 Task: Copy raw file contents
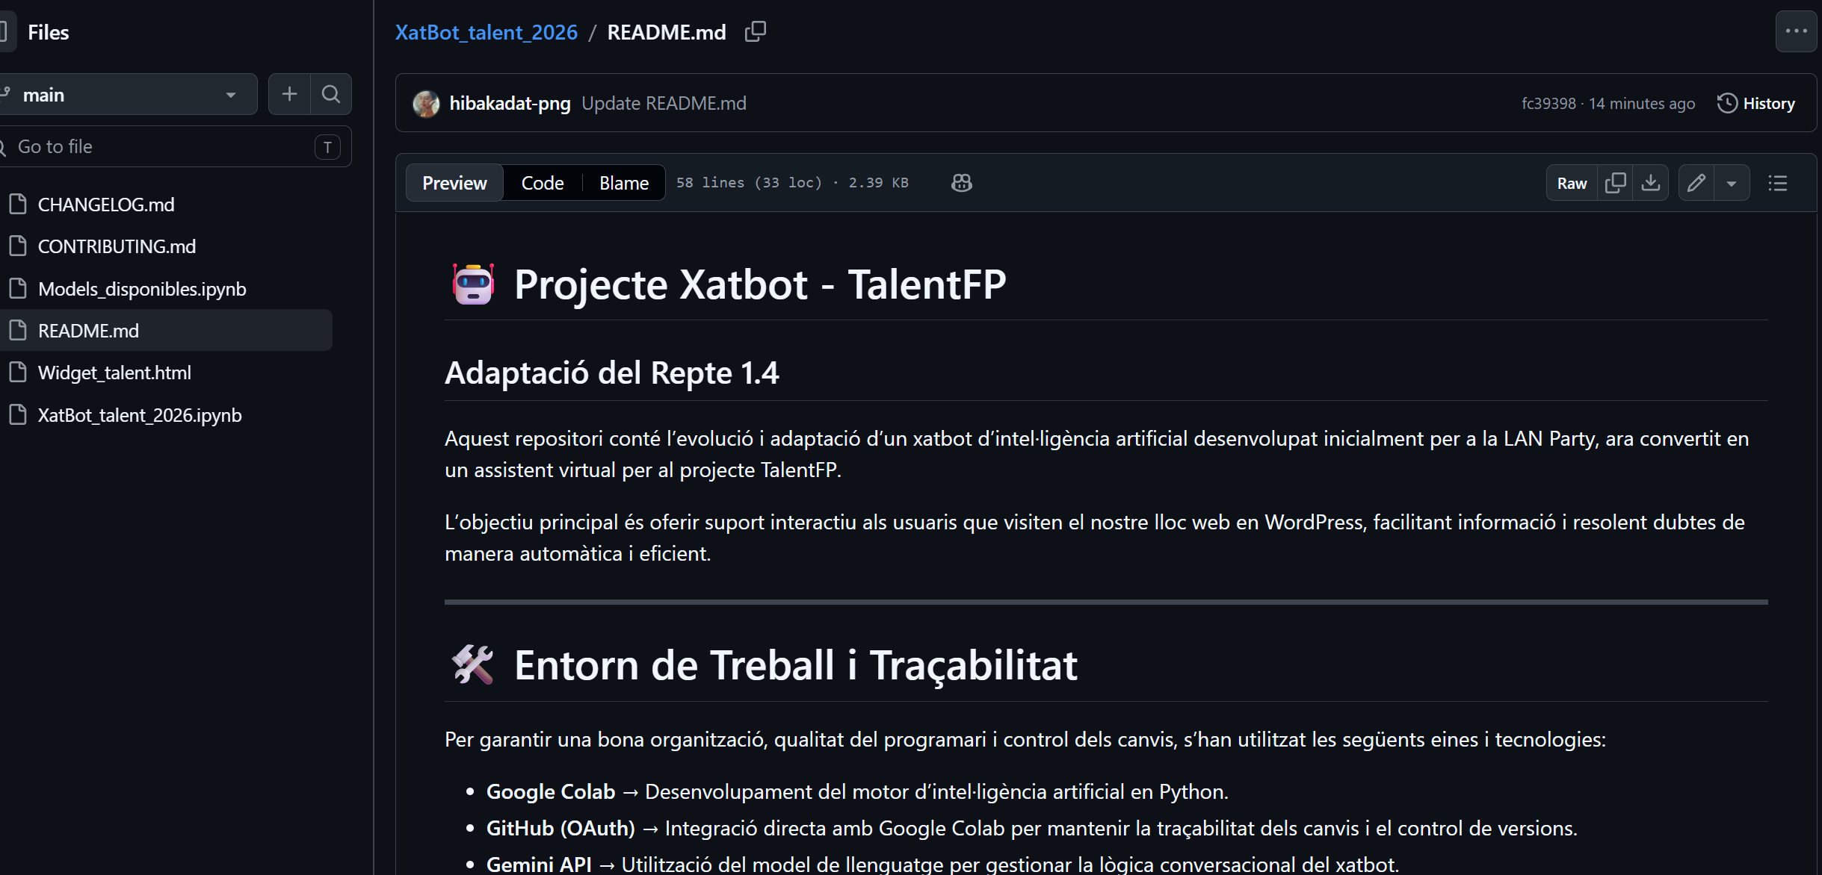click(1615, 183)
